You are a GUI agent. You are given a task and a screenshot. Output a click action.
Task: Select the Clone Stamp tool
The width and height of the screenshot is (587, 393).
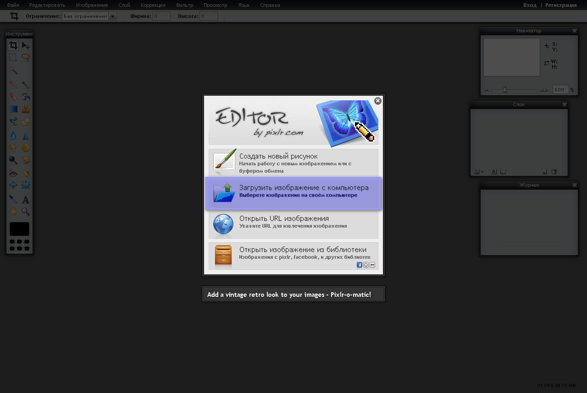26,109
